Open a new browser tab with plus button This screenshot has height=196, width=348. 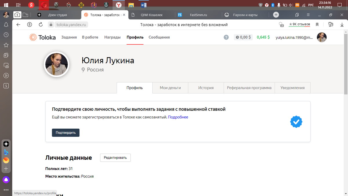point(276,15)
